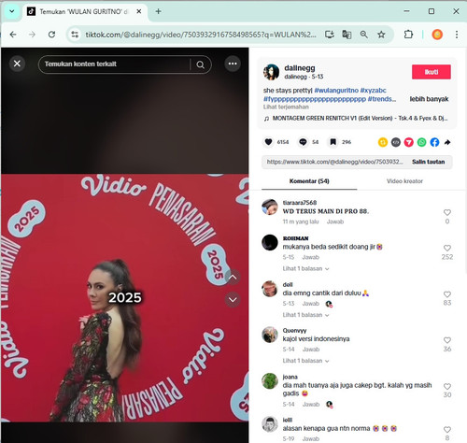Open more share options arrow
This screenshot has width=467, height=443.
[x=447, y=142]
